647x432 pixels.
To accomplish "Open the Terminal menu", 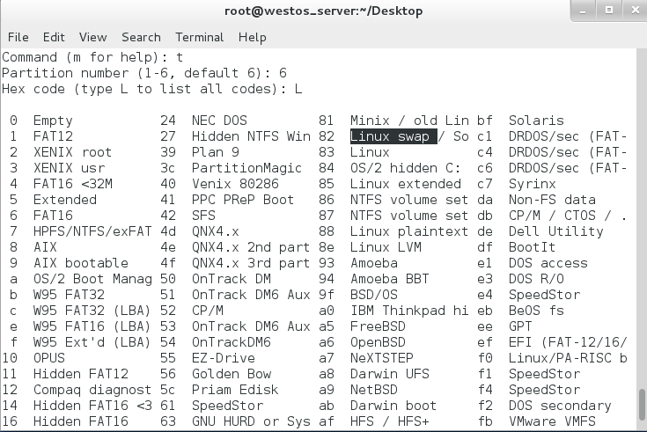I will 199,37.
